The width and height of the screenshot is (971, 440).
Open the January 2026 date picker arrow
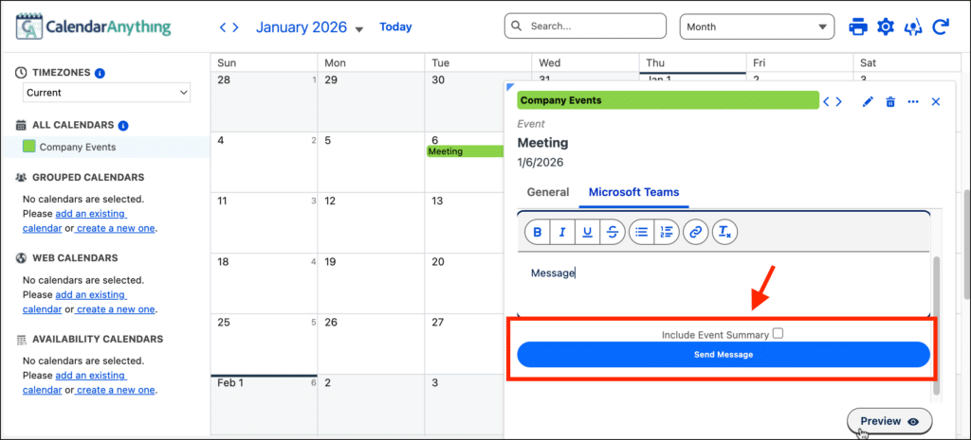coord(359,29)
